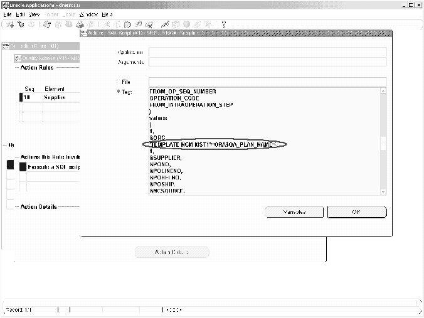The width and height of the screenshot is (424, 318).
Task: Select the Seq 10 cell in Action Rules
Action: click(33, 97)
